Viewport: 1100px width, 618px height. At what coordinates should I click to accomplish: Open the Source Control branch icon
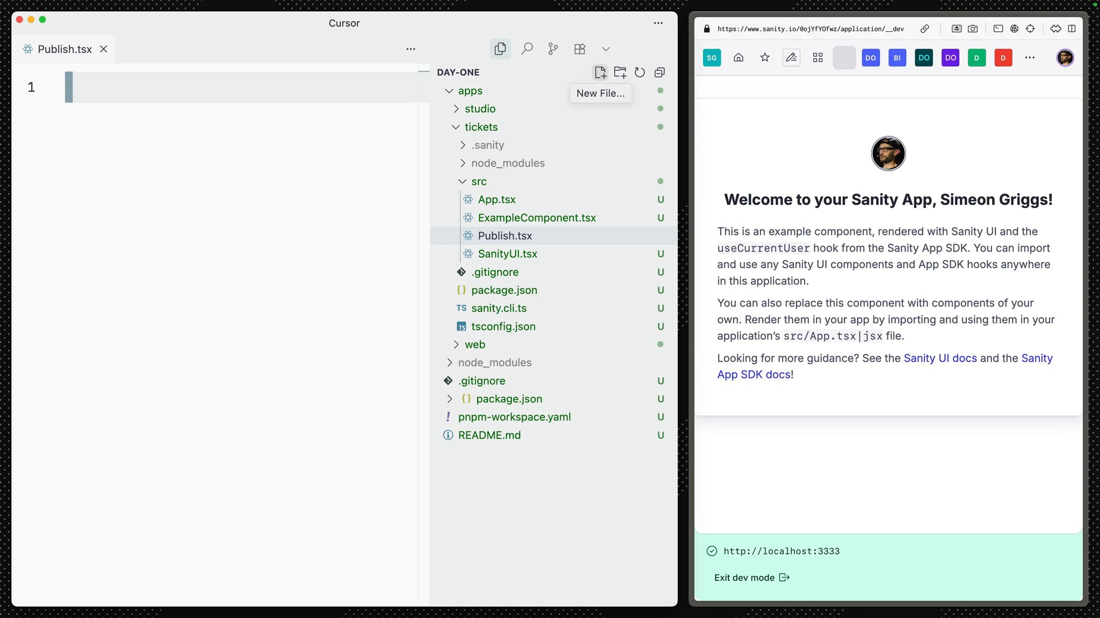[553, 49]
